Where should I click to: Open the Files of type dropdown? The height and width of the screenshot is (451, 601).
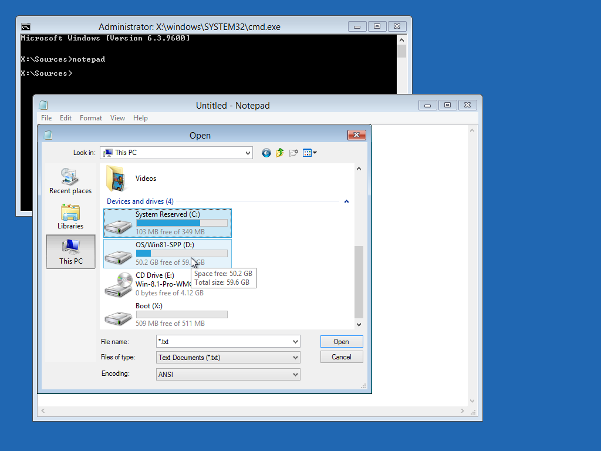coord(228,358)
